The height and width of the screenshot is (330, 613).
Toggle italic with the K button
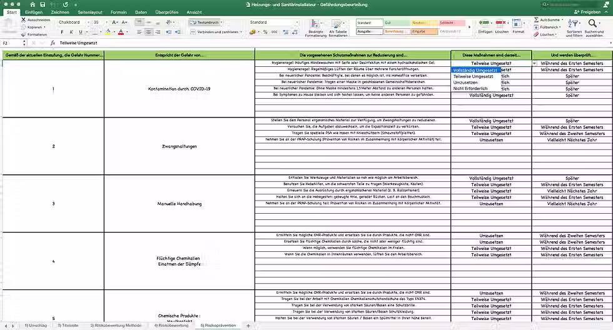[71, 32]
